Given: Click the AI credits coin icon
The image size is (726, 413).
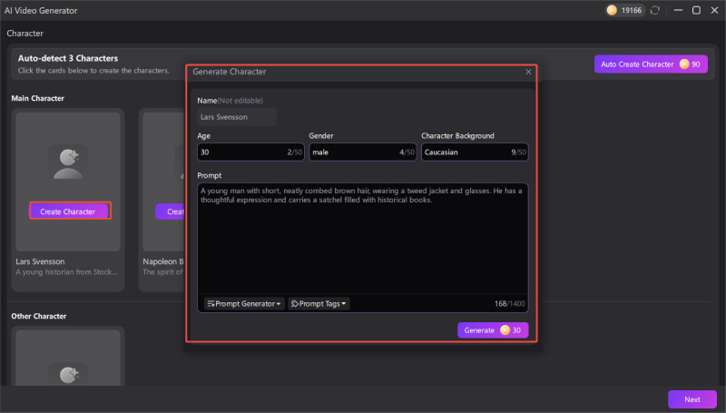Looking at the screenshot, I should (611, 10).
